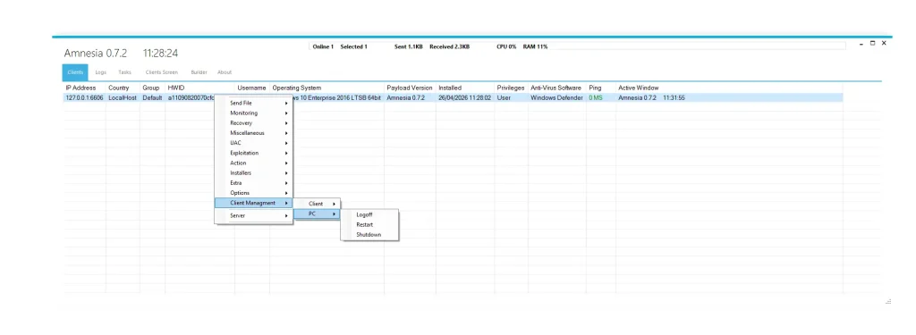This screenshot has height=335, width=916.
Task: Maximize the Amnesia window
Action: coord(873,43)
